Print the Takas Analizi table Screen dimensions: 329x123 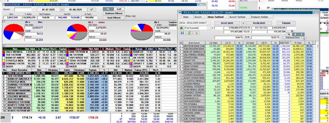coord(196,33)
